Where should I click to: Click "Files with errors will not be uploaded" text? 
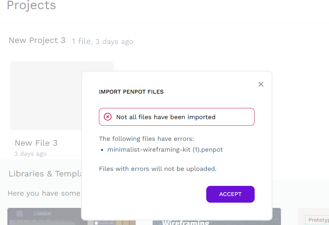pyautogui.click(x=157, y=169)
